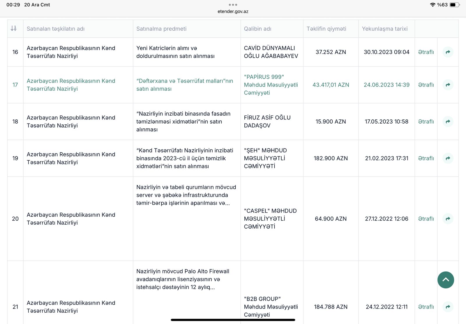Viewport: 466px width, 324px height.
Task: Open Ətraflı details for row 17
Action: point(426,85)
